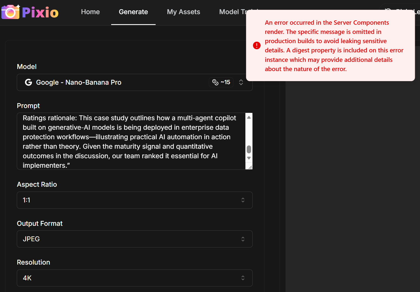Click the prompt scrollbar down arrow

click(249, 158)
